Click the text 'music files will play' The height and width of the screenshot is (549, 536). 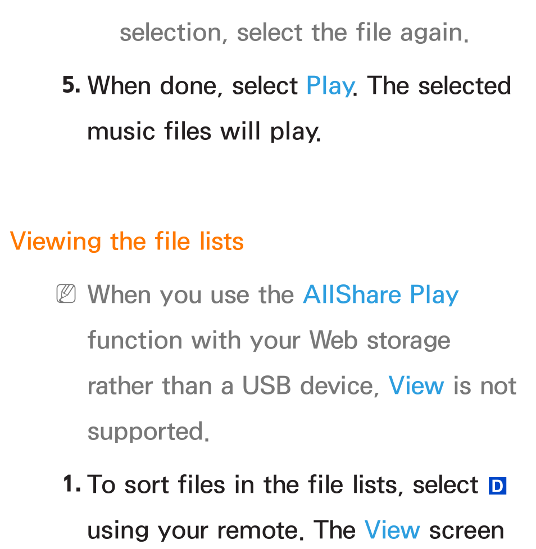click(204, 133)
